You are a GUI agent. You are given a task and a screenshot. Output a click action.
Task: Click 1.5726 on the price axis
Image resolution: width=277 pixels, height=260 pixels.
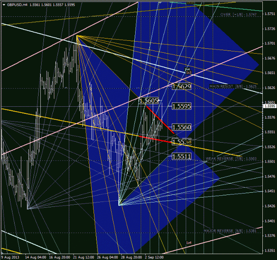(270, 29)
